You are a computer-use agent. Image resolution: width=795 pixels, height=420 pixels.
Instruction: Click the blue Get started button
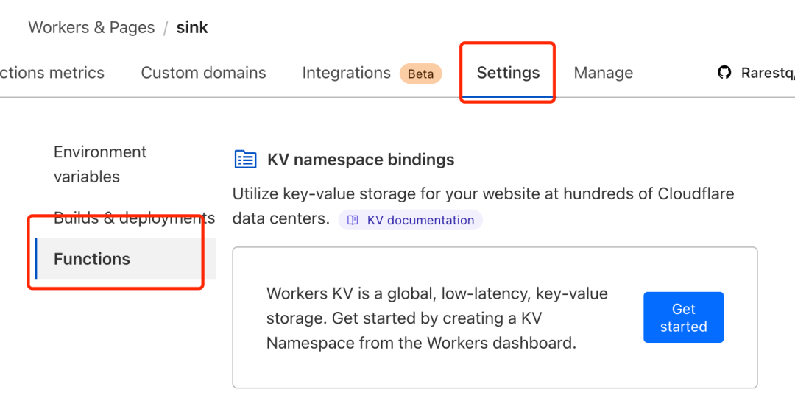pyautogui.click(x=683, y=317)
